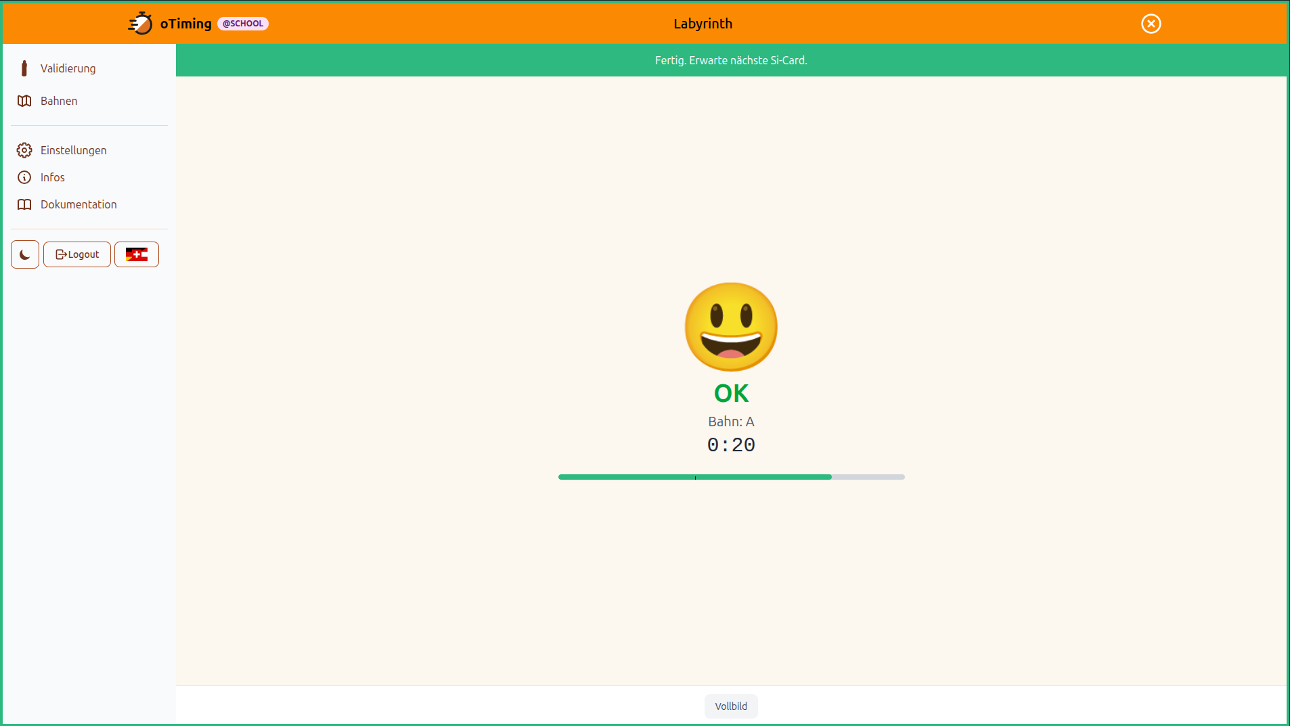
Task: Click the oTiming brand name text
Action: 185,24
